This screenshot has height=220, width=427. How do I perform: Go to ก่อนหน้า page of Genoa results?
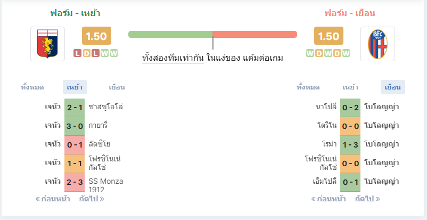53,199
